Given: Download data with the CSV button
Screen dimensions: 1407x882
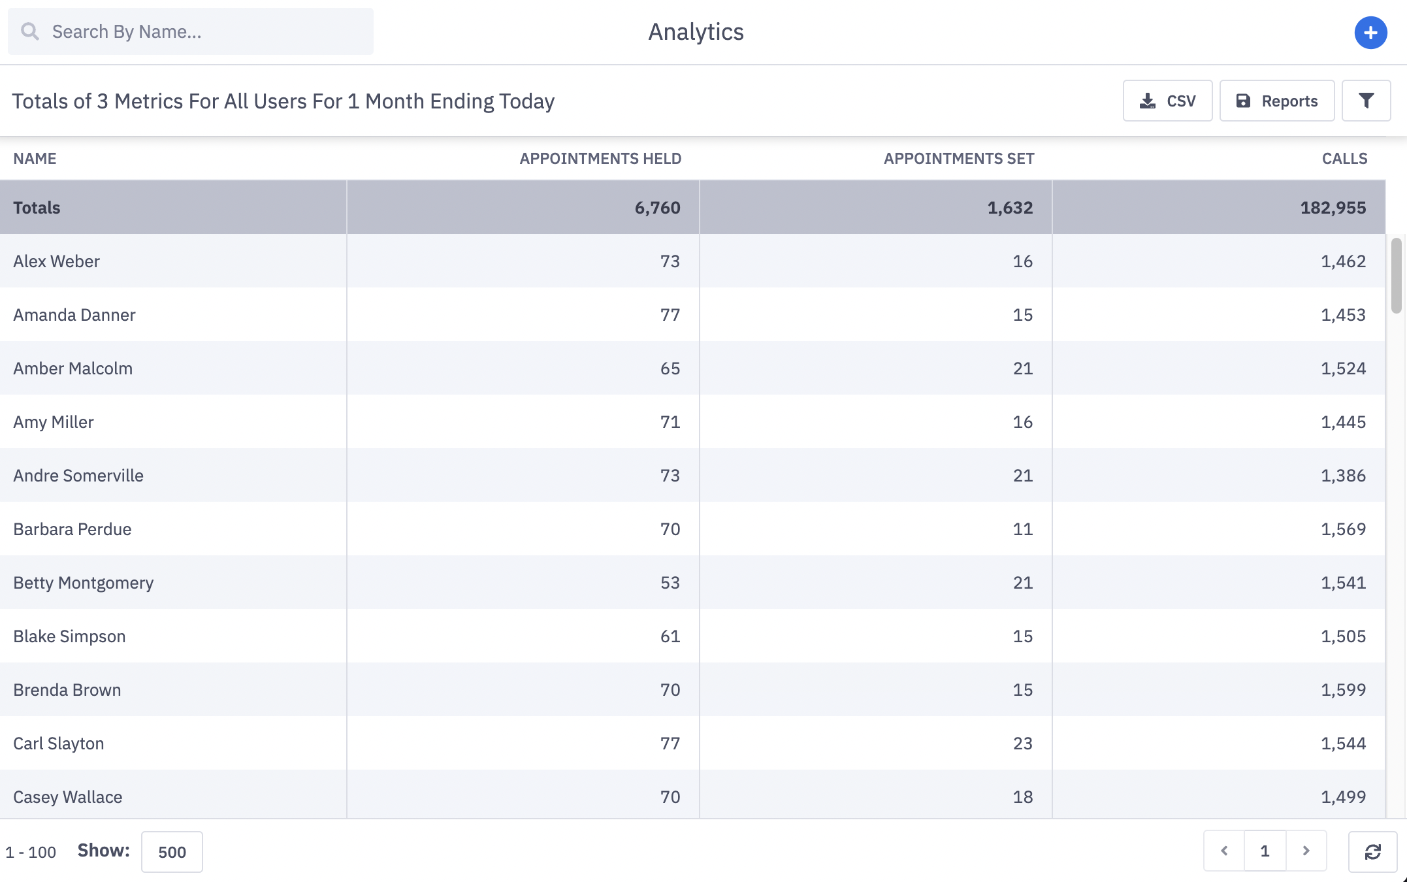Looking at the screenshot, I should [1167, 101].
